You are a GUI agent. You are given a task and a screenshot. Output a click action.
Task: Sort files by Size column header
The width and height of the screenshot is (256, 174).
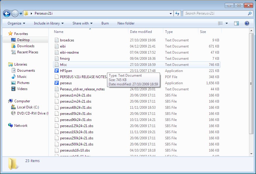pyautogui.click(x=210, y=32)
